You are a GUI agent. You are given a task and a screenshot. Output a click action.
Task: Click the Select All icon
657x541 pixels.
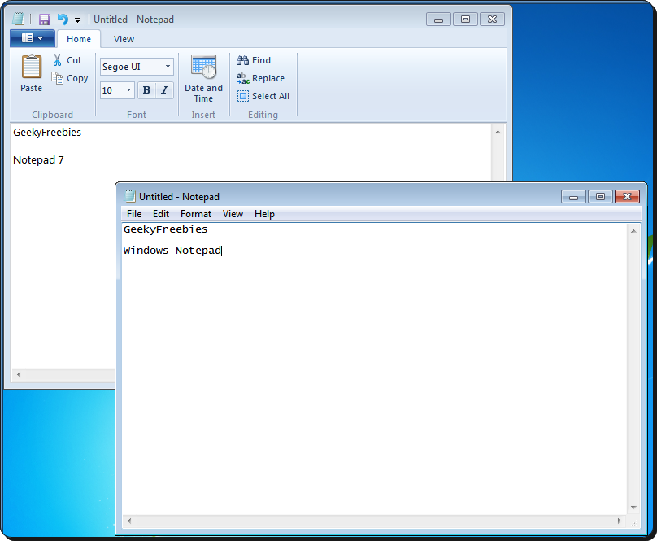[x=243, y=95]
